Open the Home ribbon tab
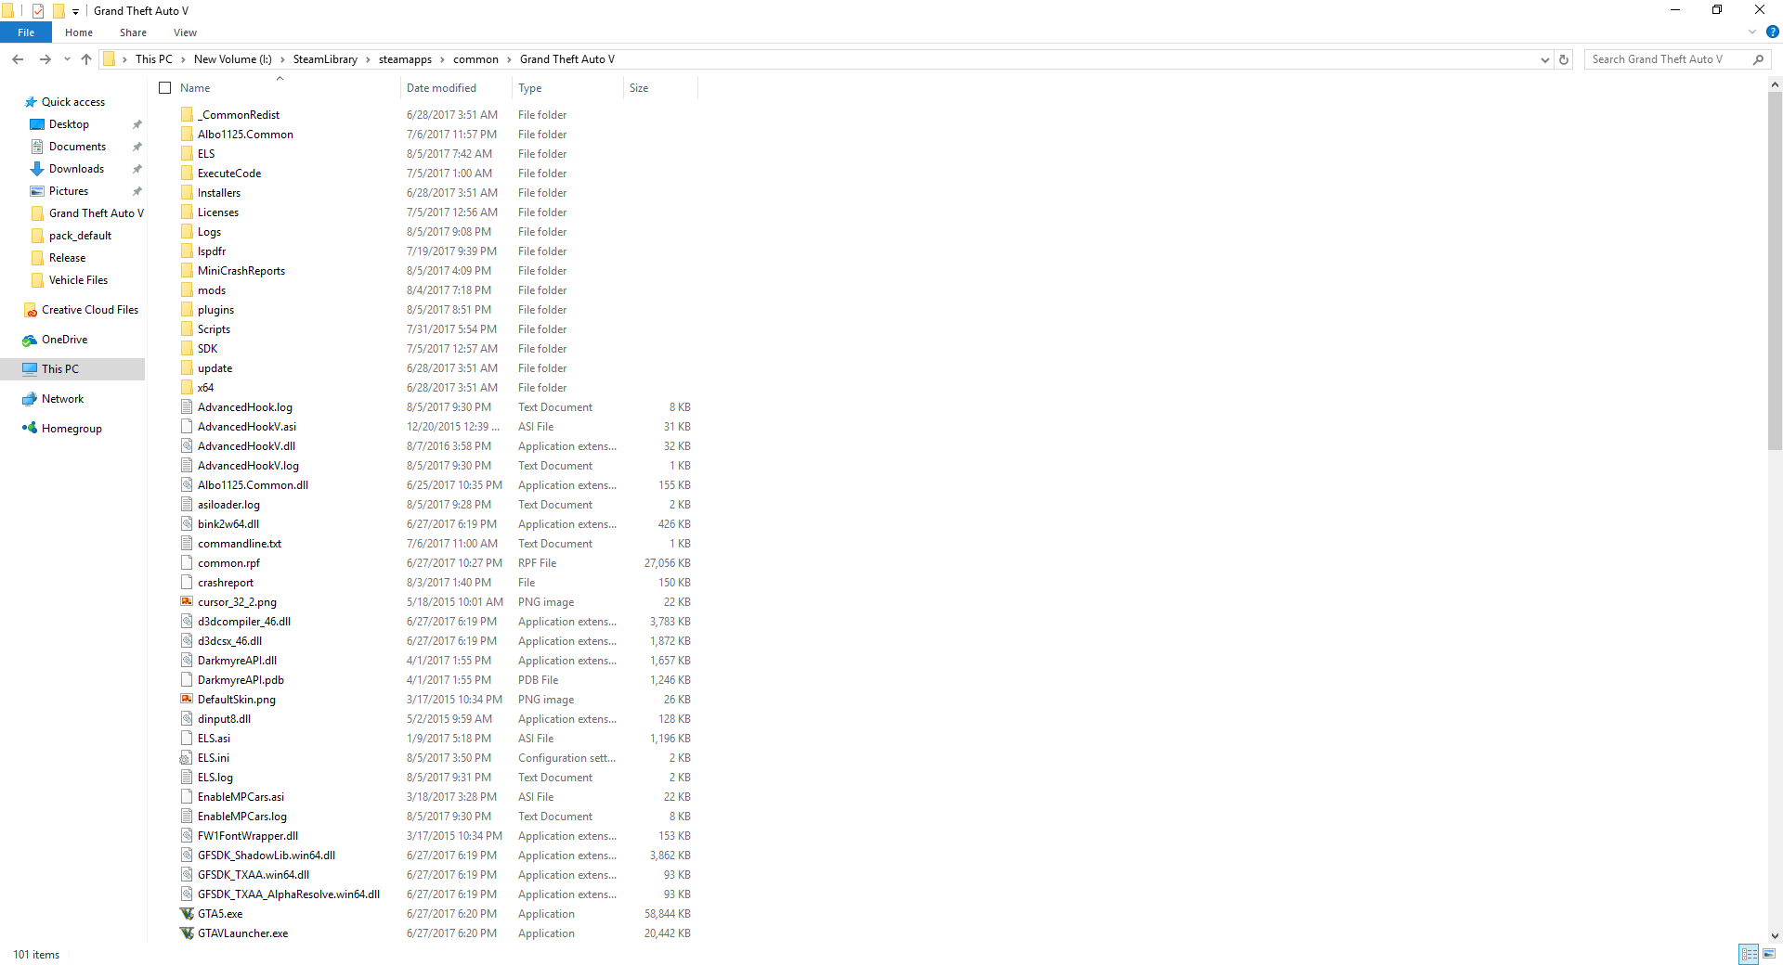The height and width of the screenshot is (965, 1783). tap(79, 32)
